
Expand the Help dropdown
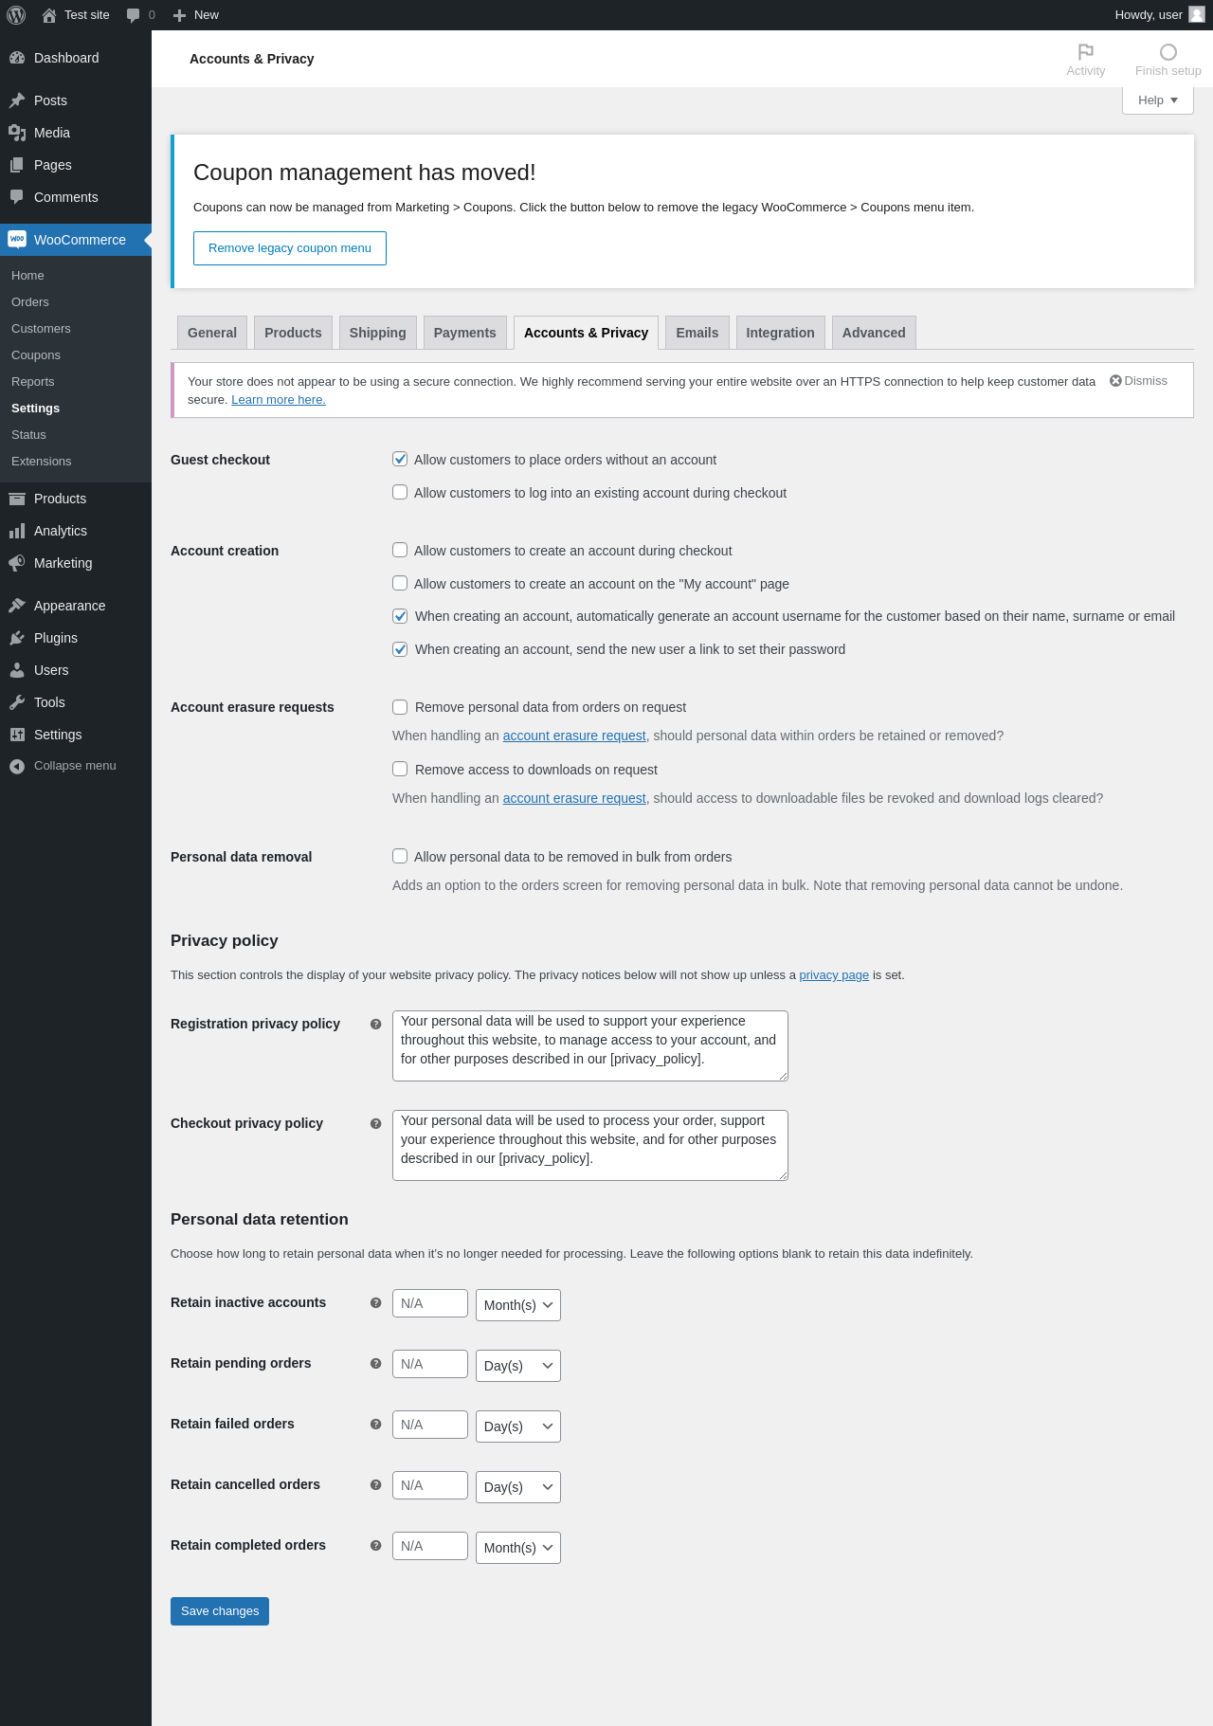tap(1158, 100)
